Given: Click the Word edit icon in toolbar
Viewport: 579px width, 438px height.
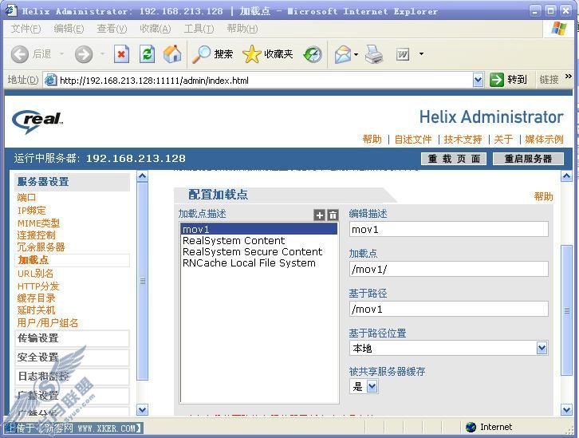Looking at the screenshot, I should click(403, 55).
